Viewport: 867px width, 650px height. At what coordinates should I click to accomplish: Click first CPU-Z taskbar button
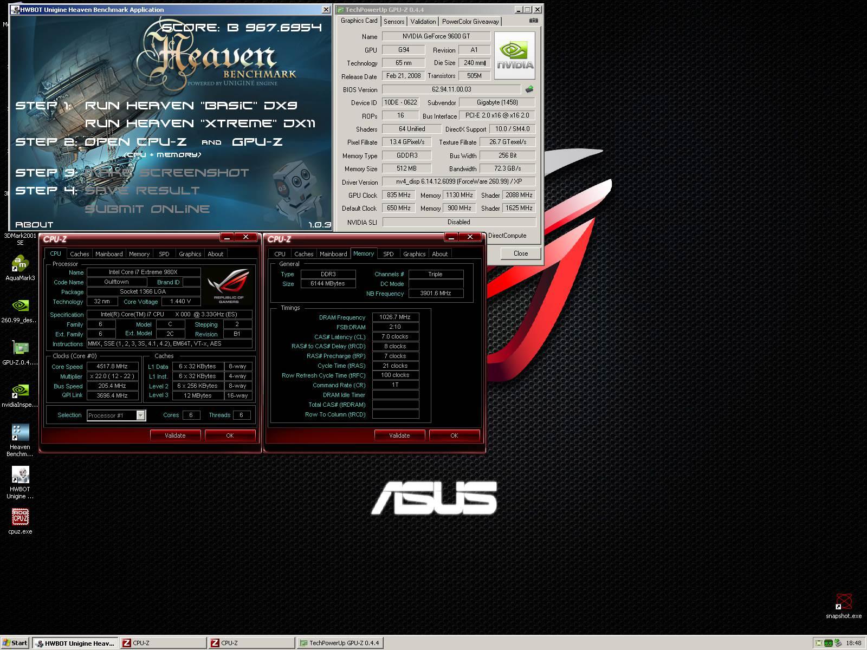[x=163, y=643]
